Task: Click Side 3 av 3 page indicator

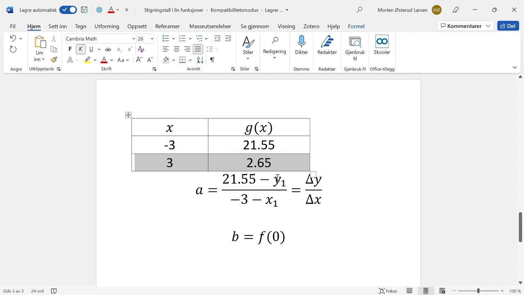Action: tap(13, 291)
